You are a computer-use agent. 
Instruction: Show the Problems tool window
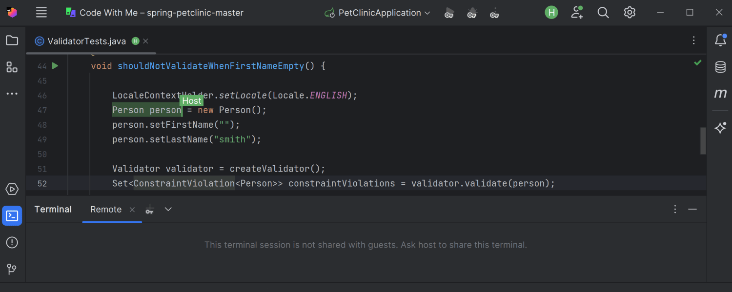[x=12, y=242]
